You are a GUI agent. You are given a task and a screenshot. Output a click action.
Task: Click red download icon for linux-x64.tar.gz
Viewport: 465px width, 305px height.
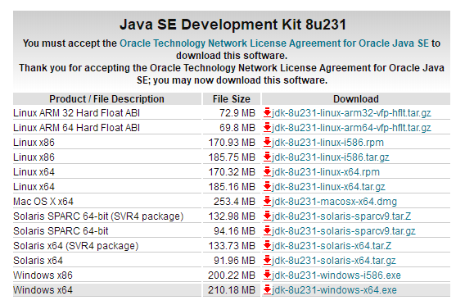267,187
